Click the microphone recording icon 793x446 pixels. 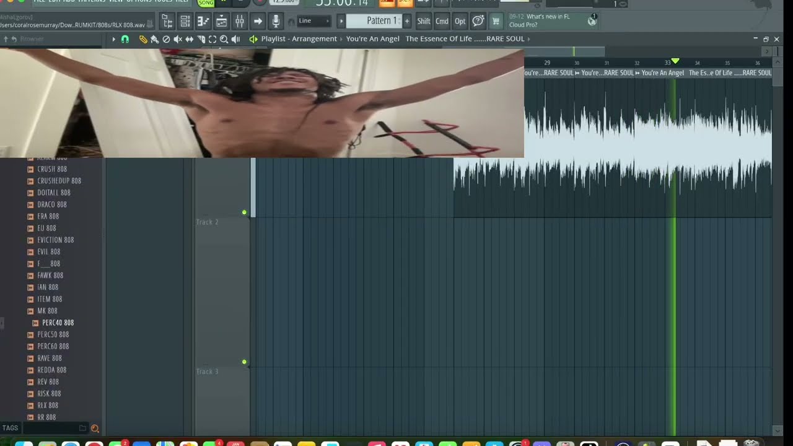tap(276, 22)
